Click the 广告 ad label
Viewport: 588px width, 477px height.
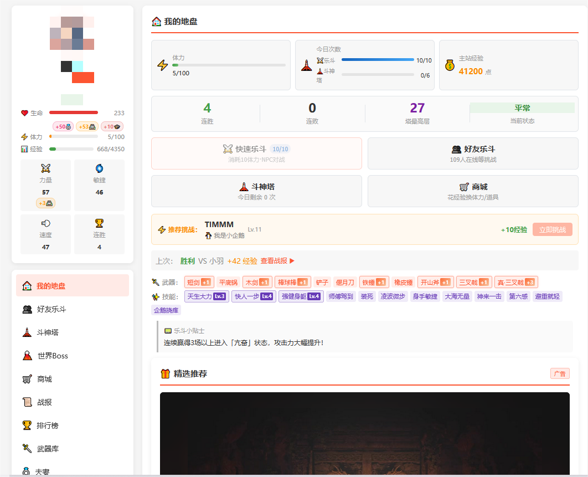click(560, 373)
